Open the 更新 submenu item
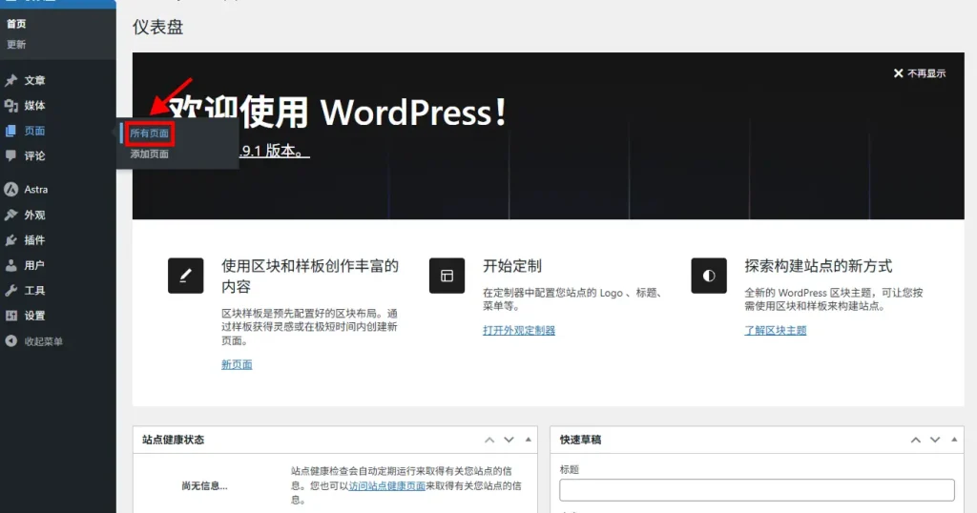 tap(16, 44)
